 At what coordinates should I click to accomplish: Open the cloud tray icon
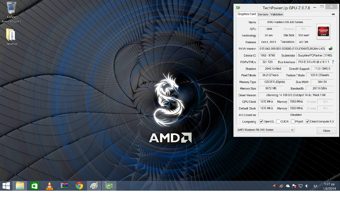click(288, 186)
